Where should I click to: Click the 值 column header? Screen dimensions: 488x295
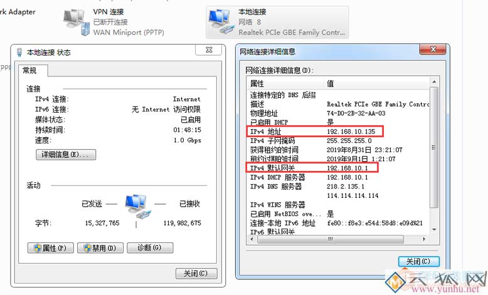pyautogui.click(x=376, y=83)
